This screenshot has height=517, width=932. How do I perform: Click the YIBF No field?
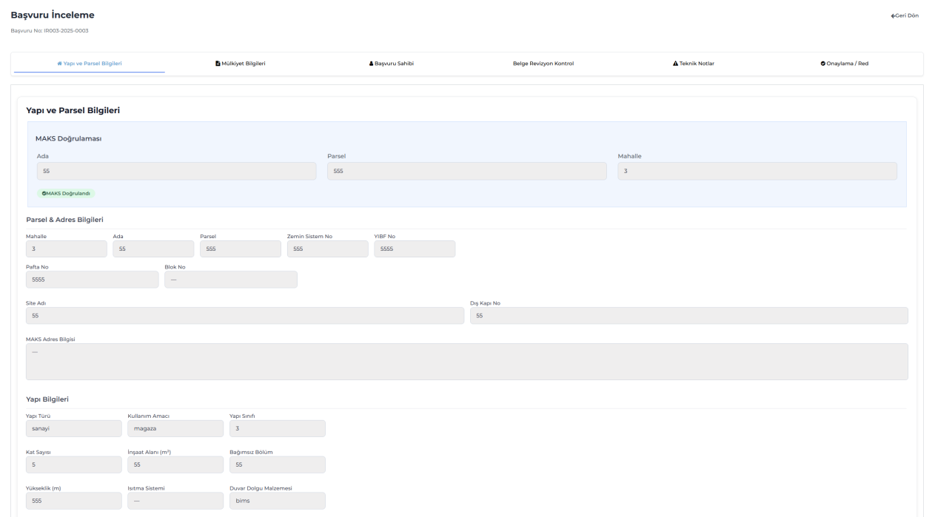(x=415, y=249)
